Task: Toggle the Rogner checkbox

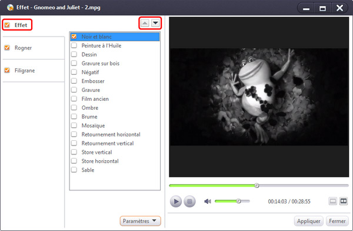Action: tap(7, 48)
